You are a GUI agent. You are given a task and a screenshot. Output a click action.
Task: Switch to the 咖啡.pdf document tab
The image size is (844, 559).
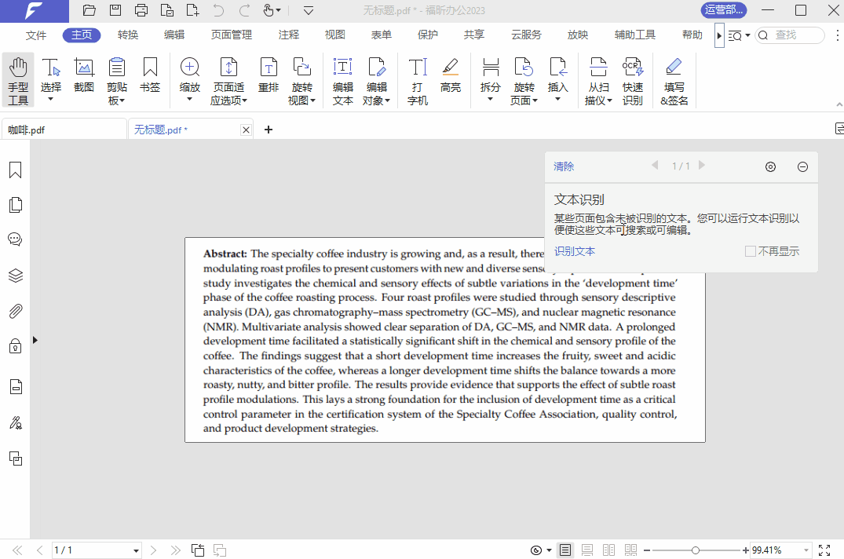tap(63, 128)
